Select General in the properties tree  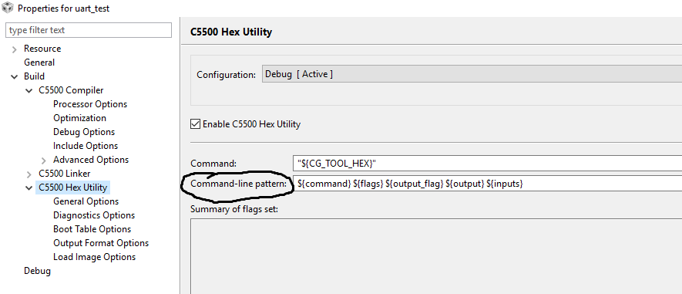(39, 63)
